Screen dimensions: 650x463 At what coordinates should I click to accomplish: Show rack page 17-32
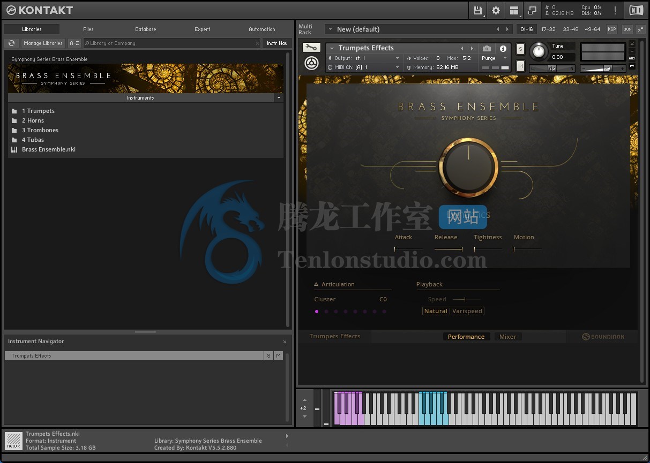(x=548, y=29)
